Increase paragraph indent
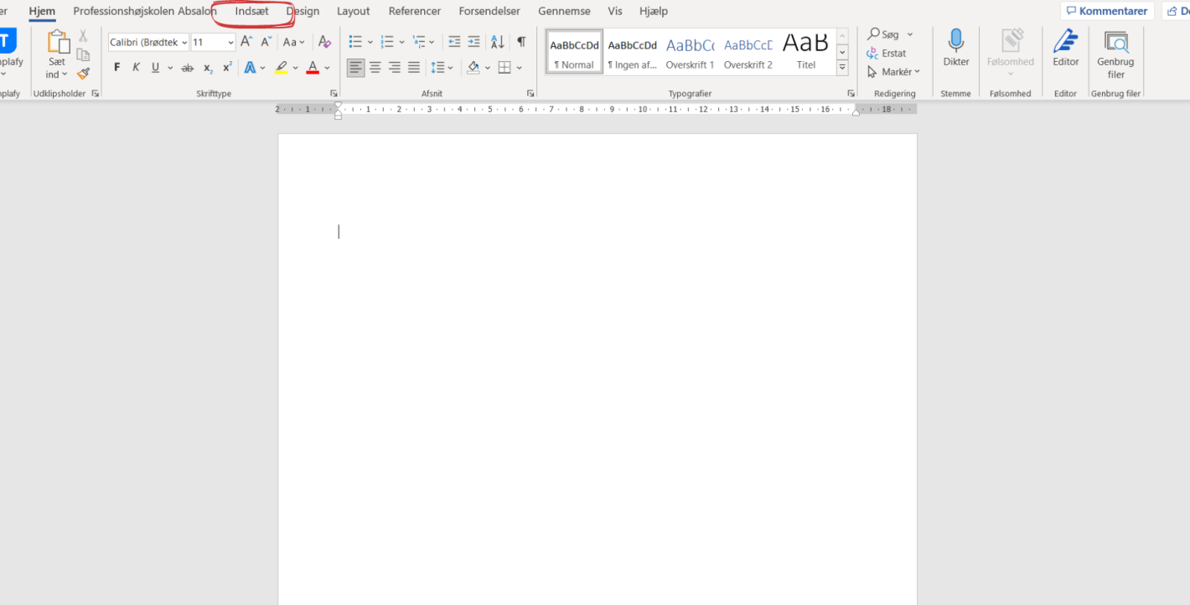This screenshot has width=1190, height=605. pos(473,42)
